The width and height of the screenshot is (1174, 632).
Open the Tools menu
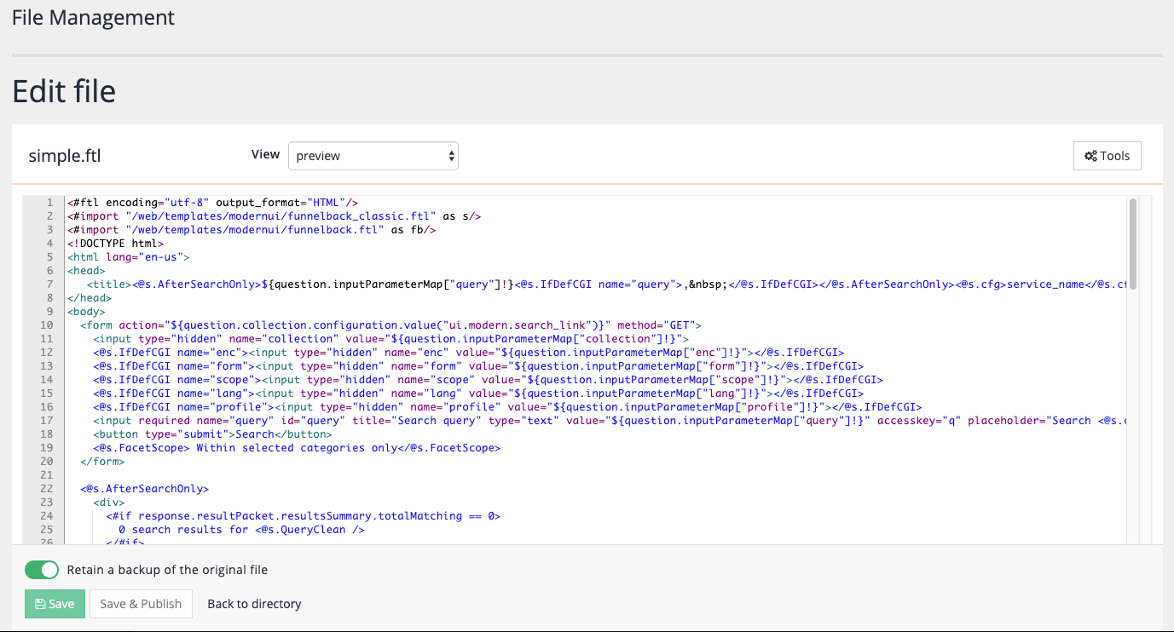(1106, 155)
